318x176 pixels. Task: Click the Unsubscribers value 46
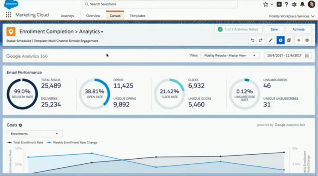click(x=267, y=86)
